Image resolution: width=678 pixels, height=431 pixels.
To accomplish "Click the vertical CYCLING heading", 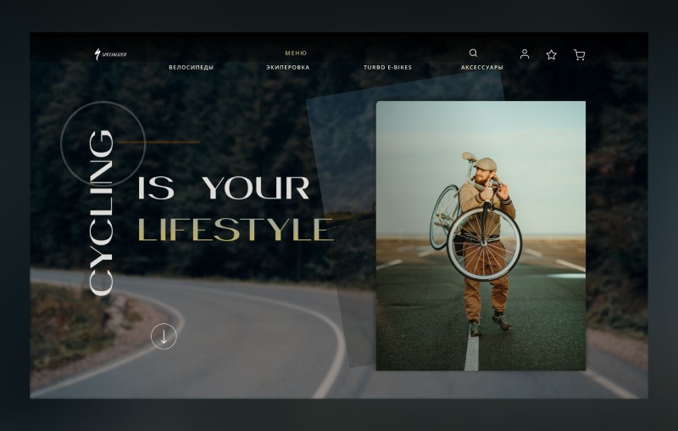I will pos(101,213).
